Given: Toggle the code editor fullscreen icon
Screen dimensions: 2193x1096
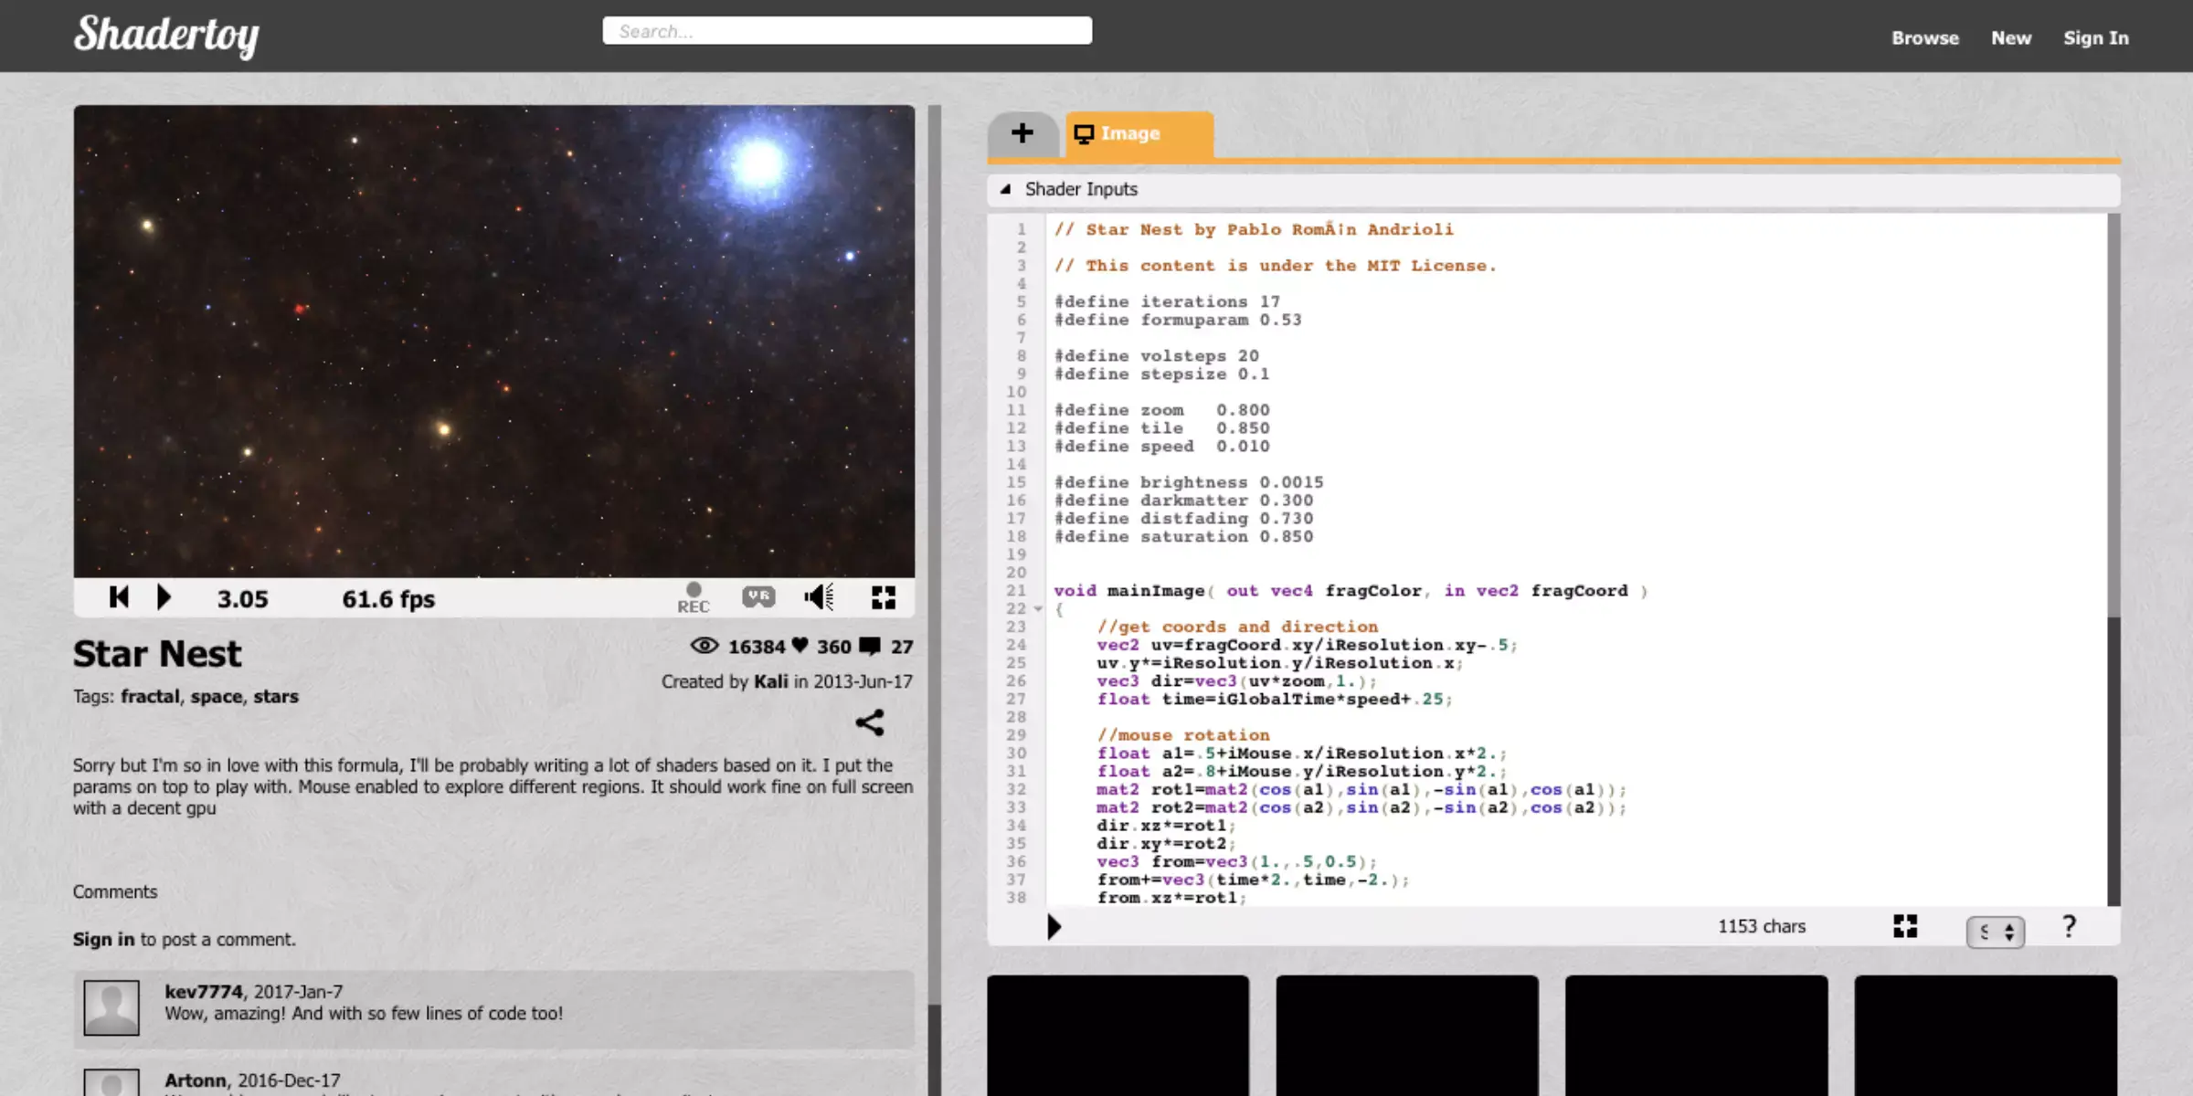Looking at the screenshot, I should pyautogui.click(x=1905, y=926).
